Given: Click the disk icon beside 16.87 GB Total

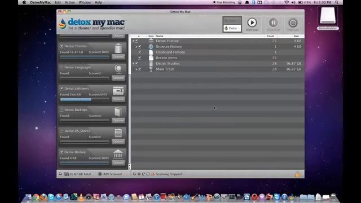Looking at the screenshot, I should click(x=67, y=174).
